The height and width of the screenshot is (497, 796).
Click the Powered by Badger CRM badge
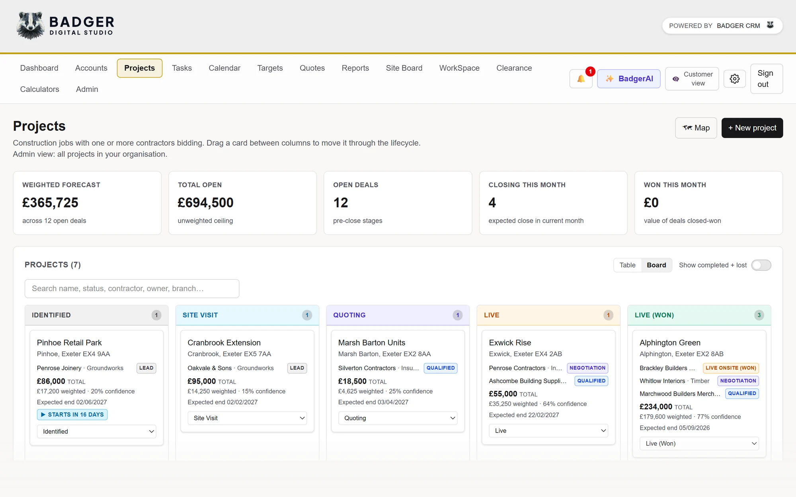click(x=722, y=25)
